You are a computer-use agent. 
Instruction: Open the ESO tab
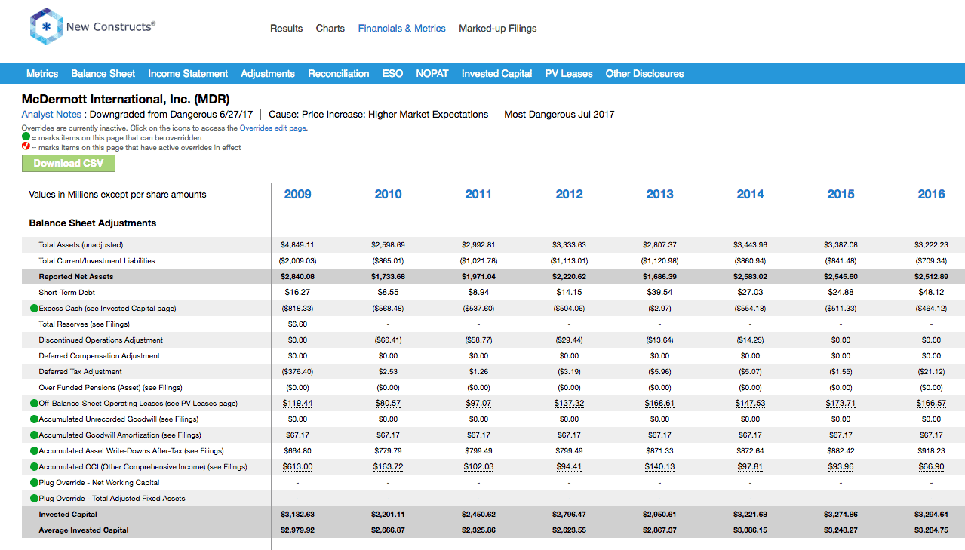[x=392, y=73]
